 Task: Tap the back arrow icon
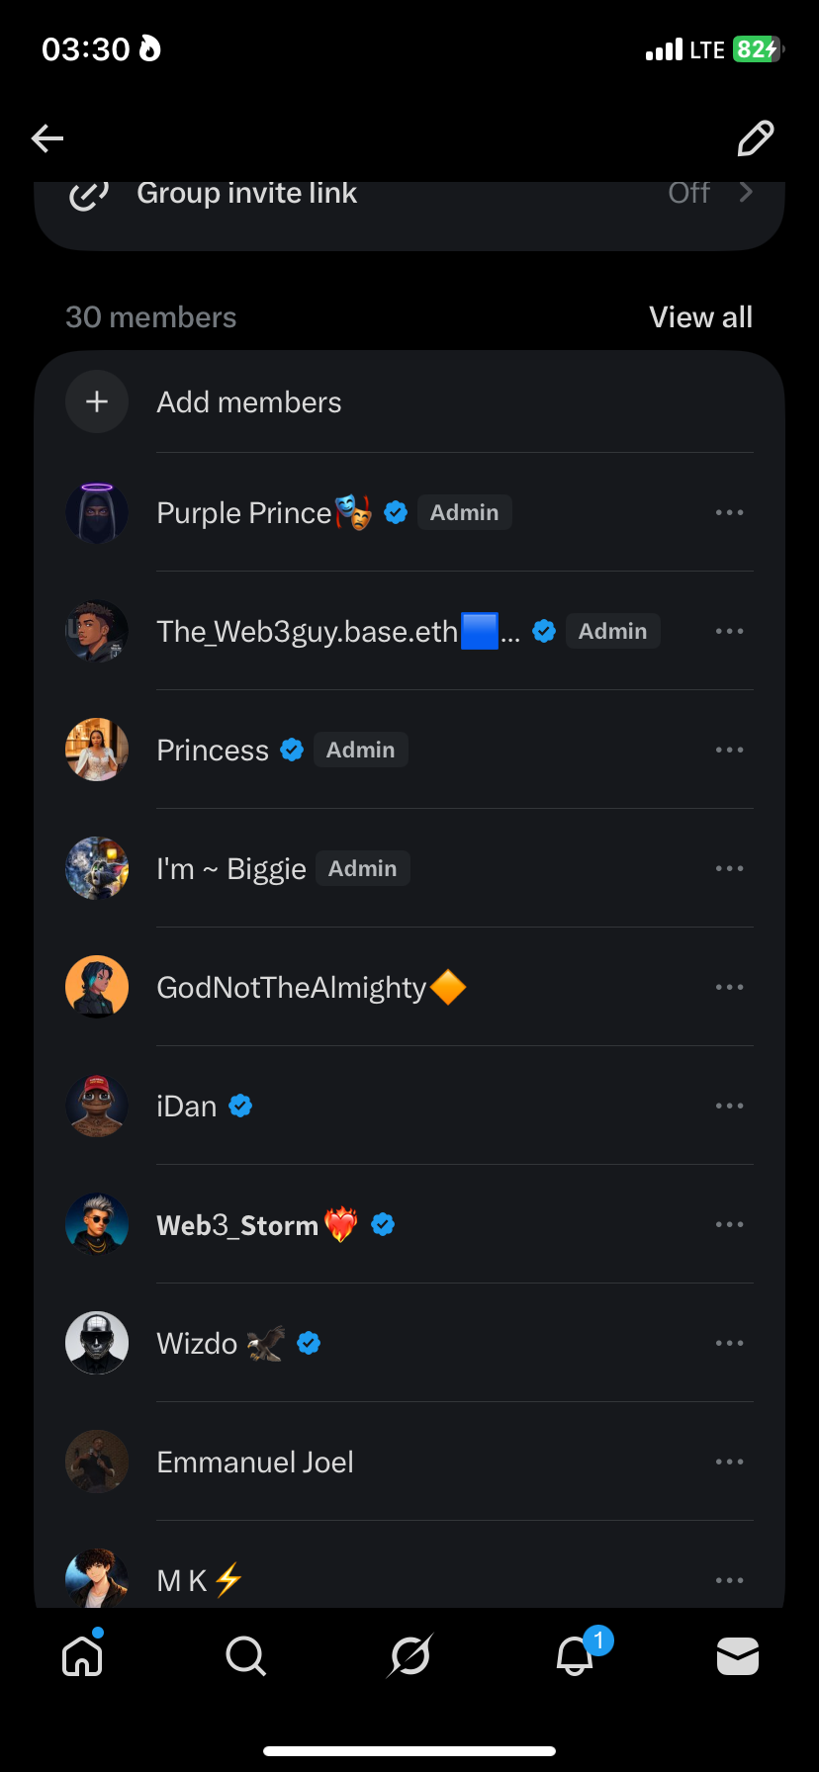coord(47,138)
